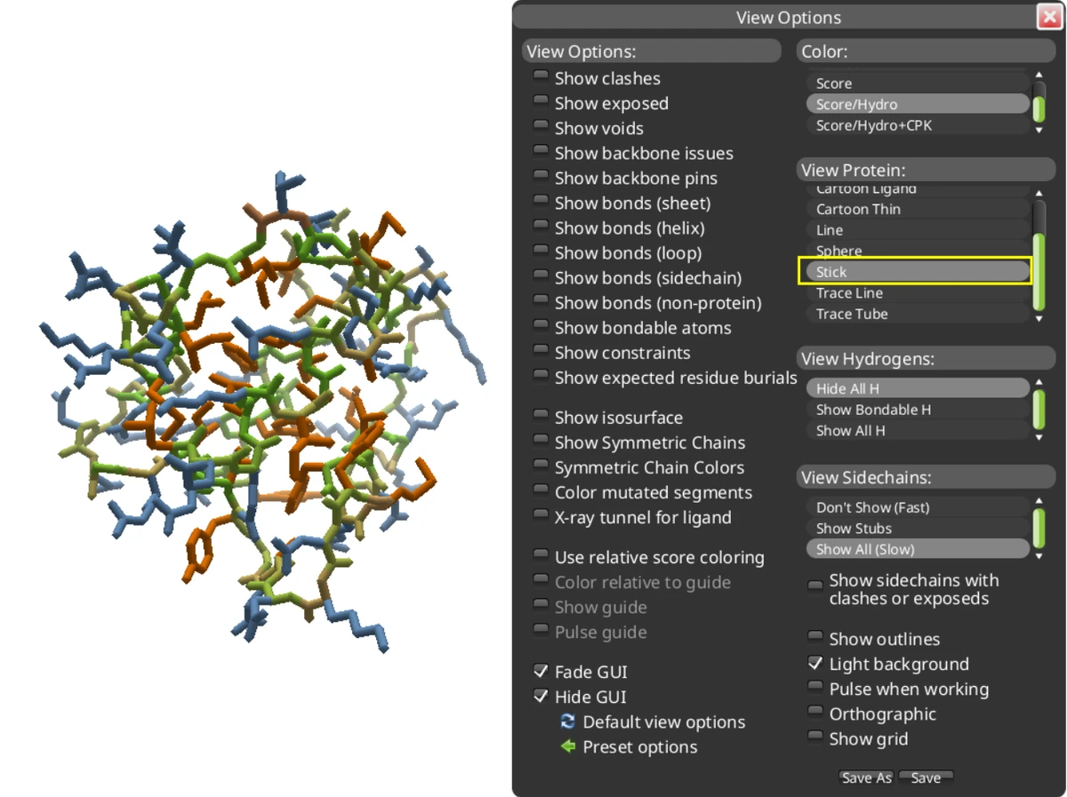Screen dimensions: 1067x797
Task: Click the green Preset options arrow icon
Action: [x=568, y=746]
